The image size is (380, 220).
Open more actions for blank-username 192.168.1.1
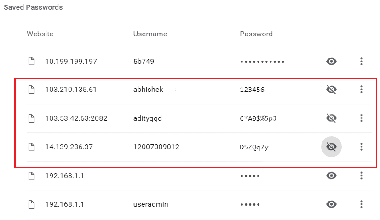362,175
